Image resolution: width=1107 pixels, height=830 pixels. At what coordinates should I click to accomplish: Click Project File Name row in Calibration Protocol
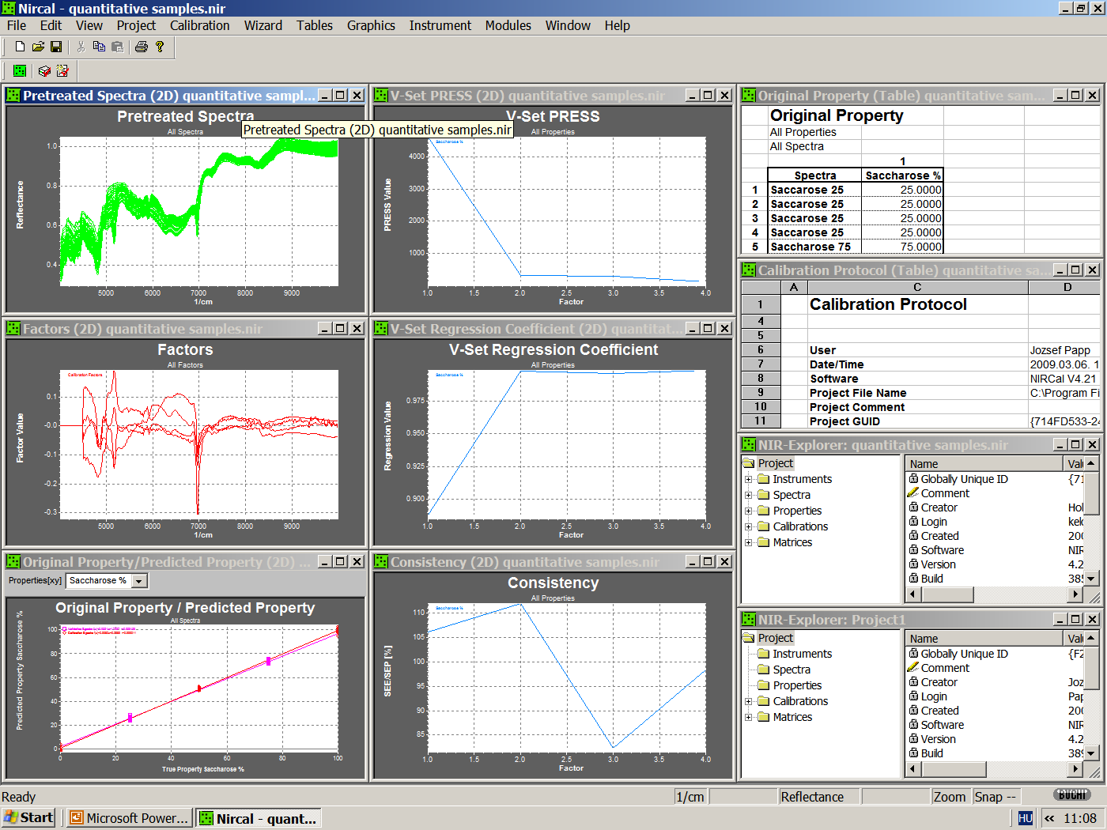[x=857, y=393]
